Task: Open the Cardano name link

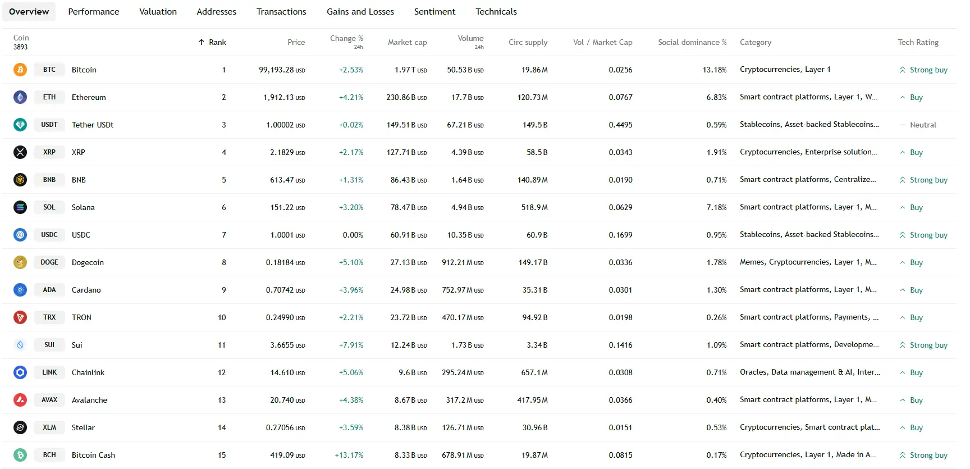Action: (x=86, y=290)
